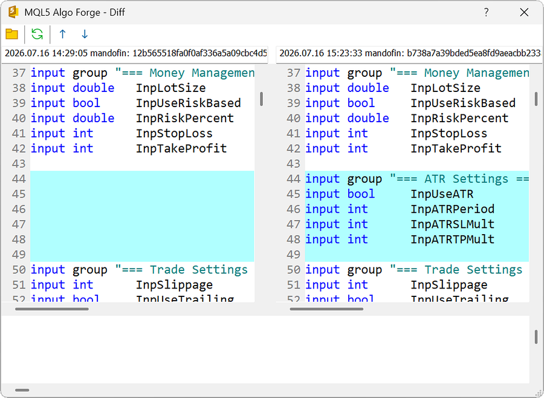This screenshot has height=398, width=544.
Task: Open file using the folder icon
Action: 12,34
